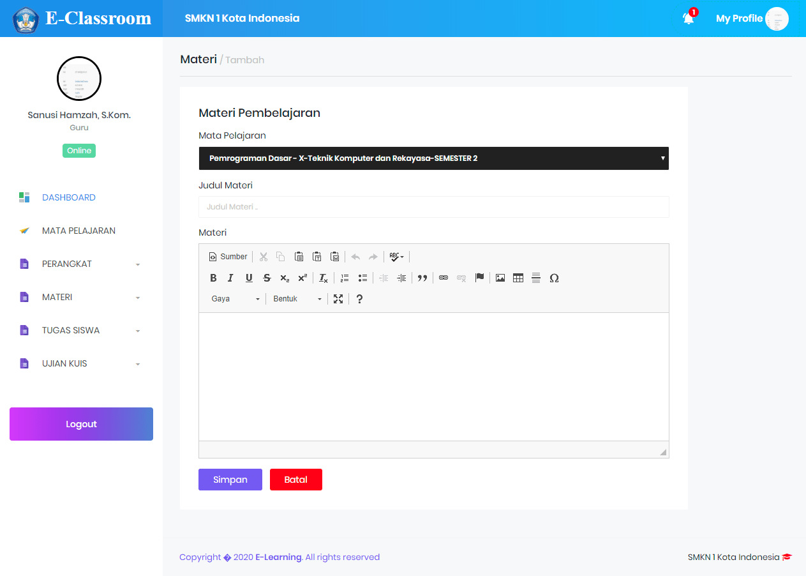Toggle bold formatting
806x576 pixels.
tap(213, 278)
